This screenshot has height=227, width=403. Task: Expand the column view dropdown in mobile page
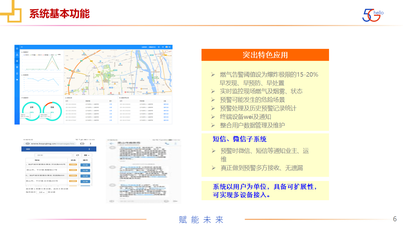(86, 155)
